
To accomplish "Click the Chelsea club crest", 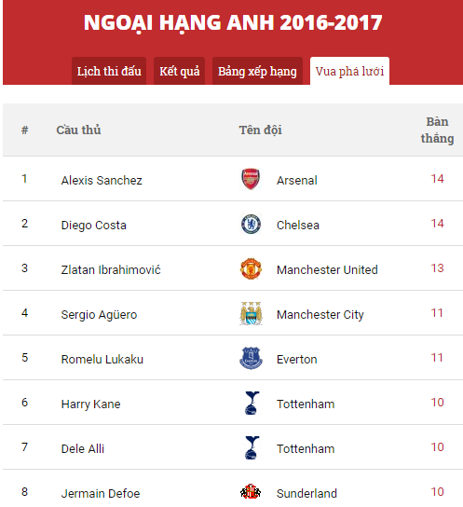I will coord(251,224).
